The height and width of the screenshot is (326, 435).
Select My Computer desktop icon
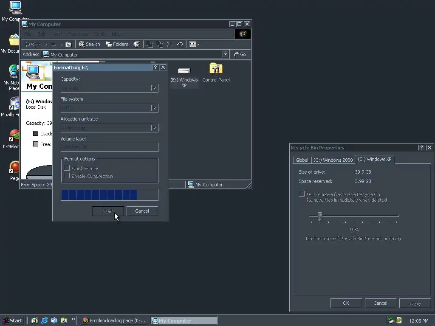pos(15,11)
